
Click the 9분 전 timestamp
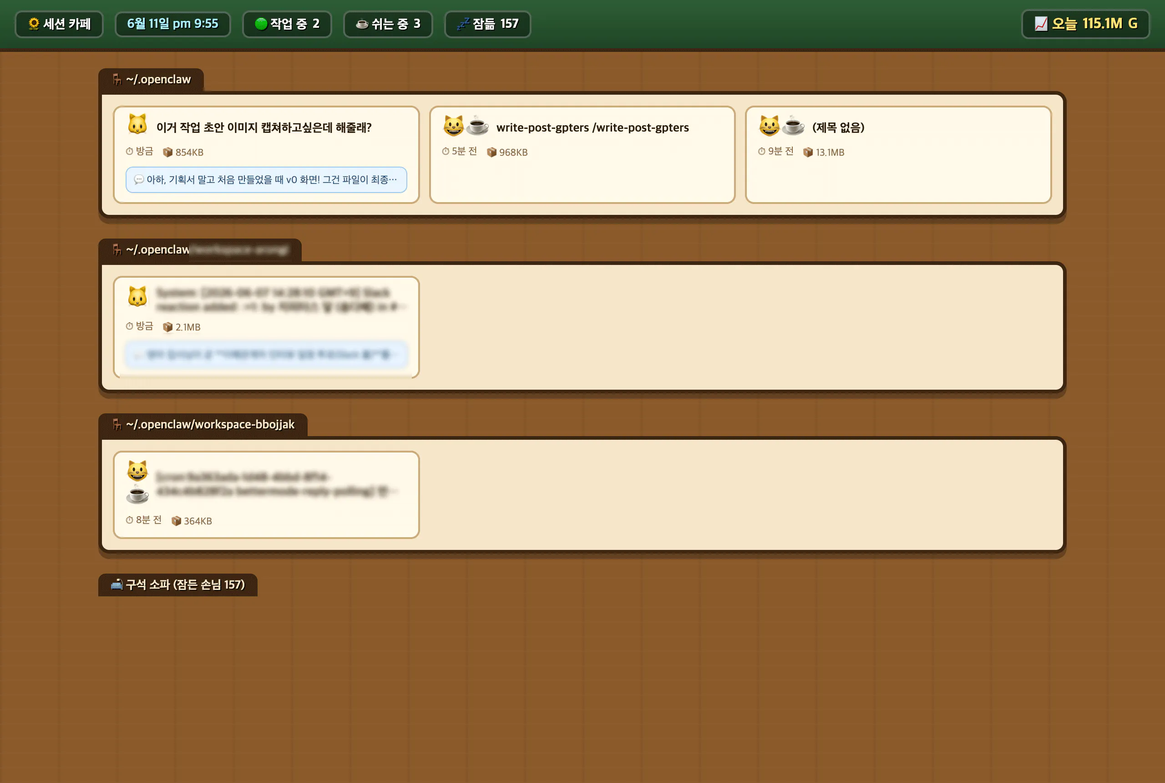tap(775, 151)
